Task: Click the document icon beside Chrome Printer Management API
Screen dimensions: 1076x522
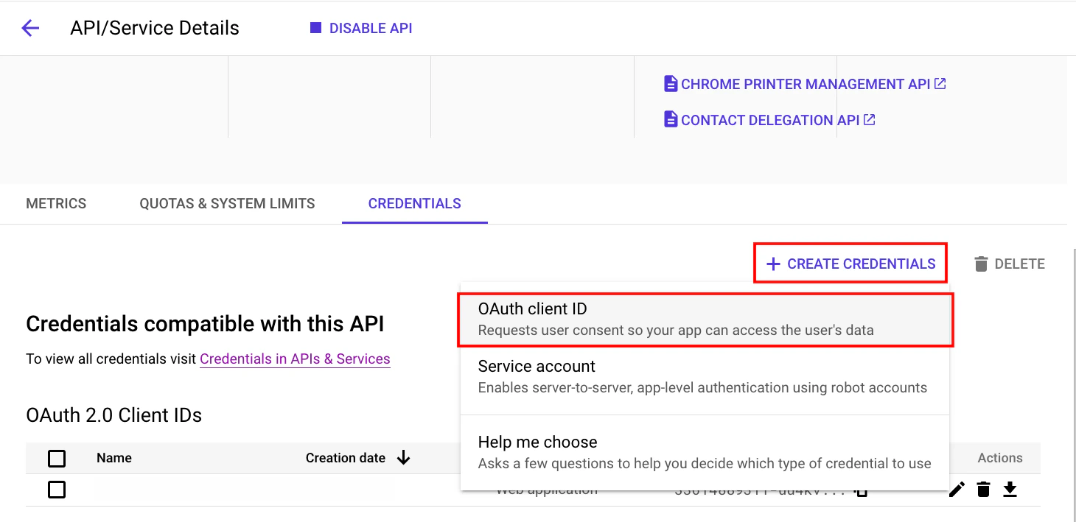Action: [x=670, y=83]
